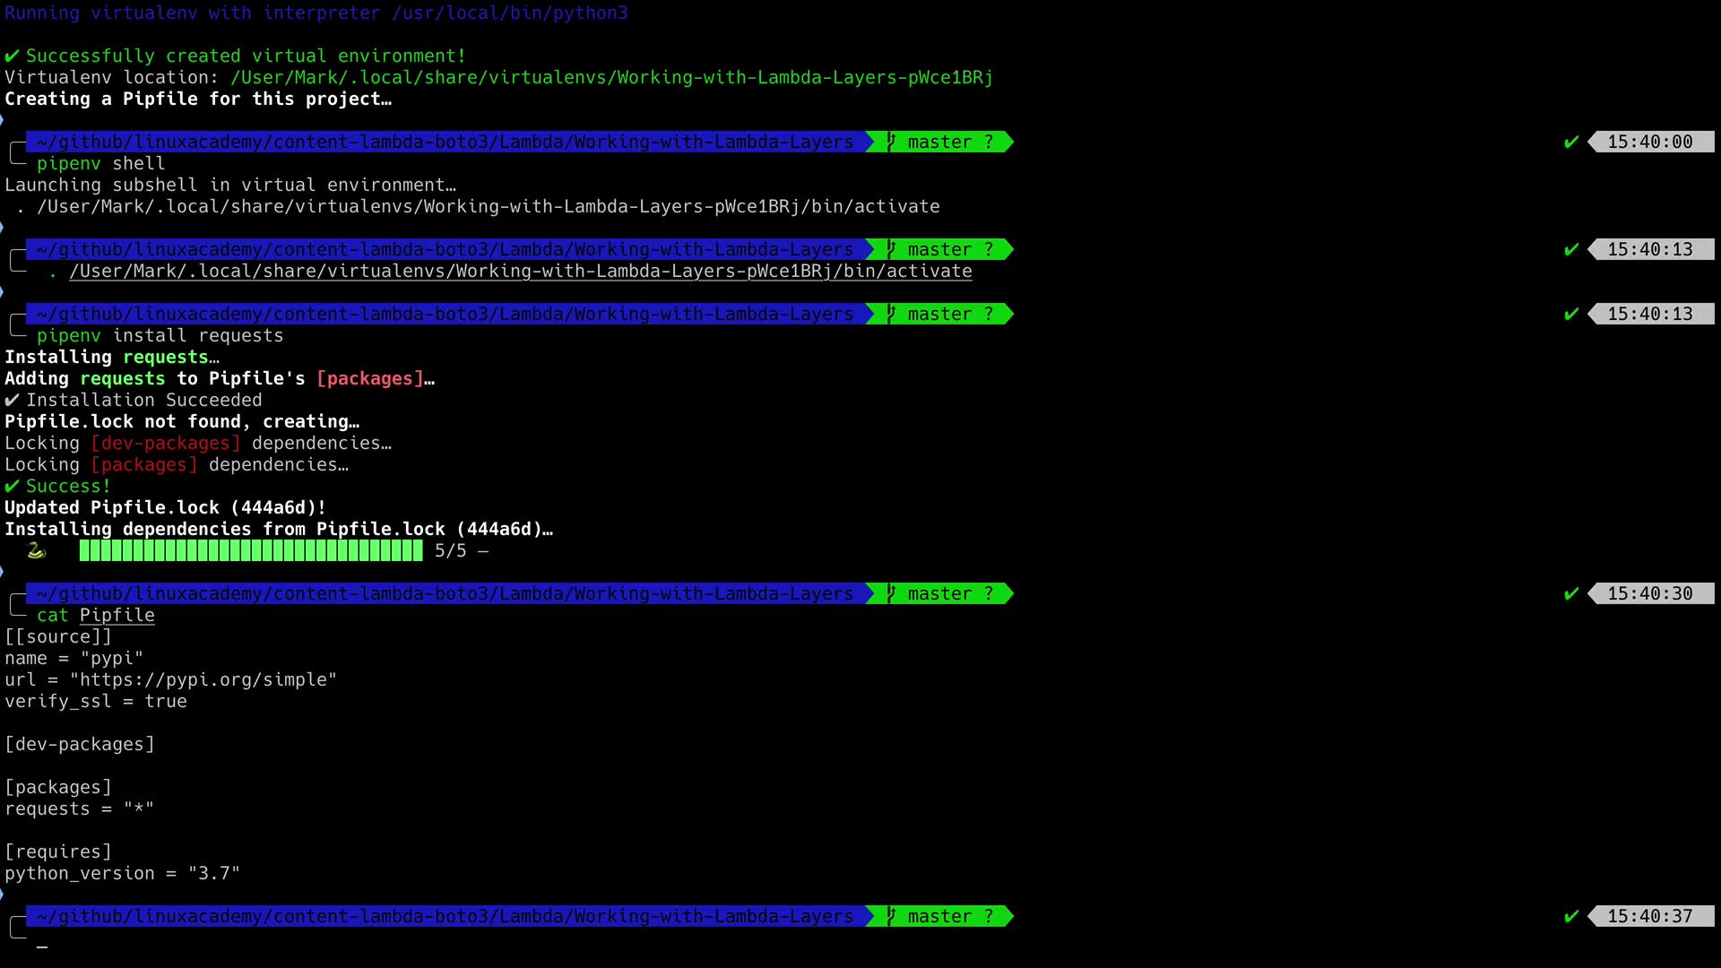
Task: Click the 15:40:00 timestamp badge
Action: pyautogui.click(x=1649, y=143)
